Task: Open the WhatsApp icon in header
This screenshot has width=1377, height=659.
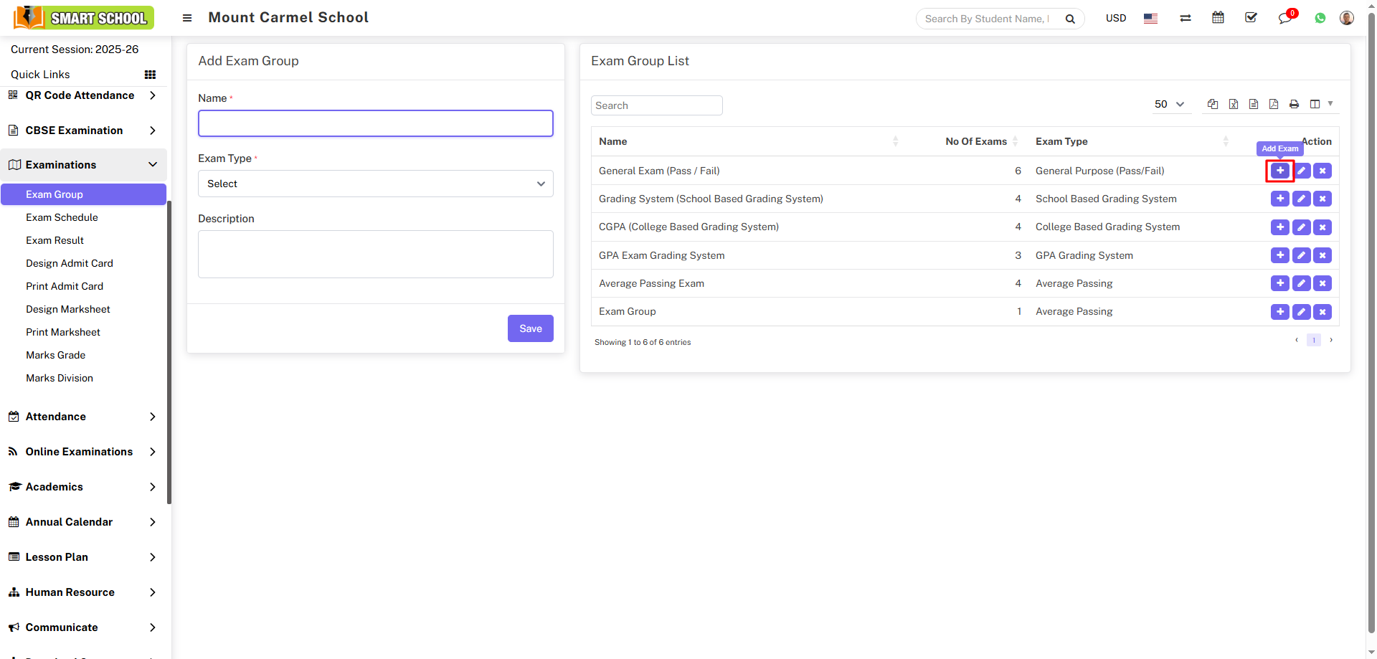Action: coord(1320,18)
